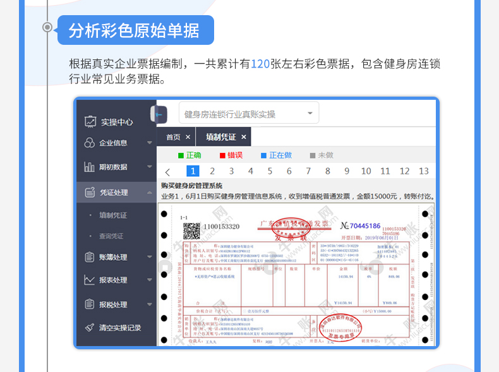499x372 pixels.
Task: Click the blue 正在做 legend swatch
Action: coord(263,155)
